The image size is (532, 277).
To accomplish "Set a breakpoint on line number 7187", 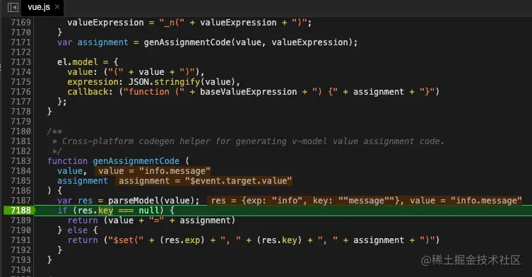I will point(20,201).
